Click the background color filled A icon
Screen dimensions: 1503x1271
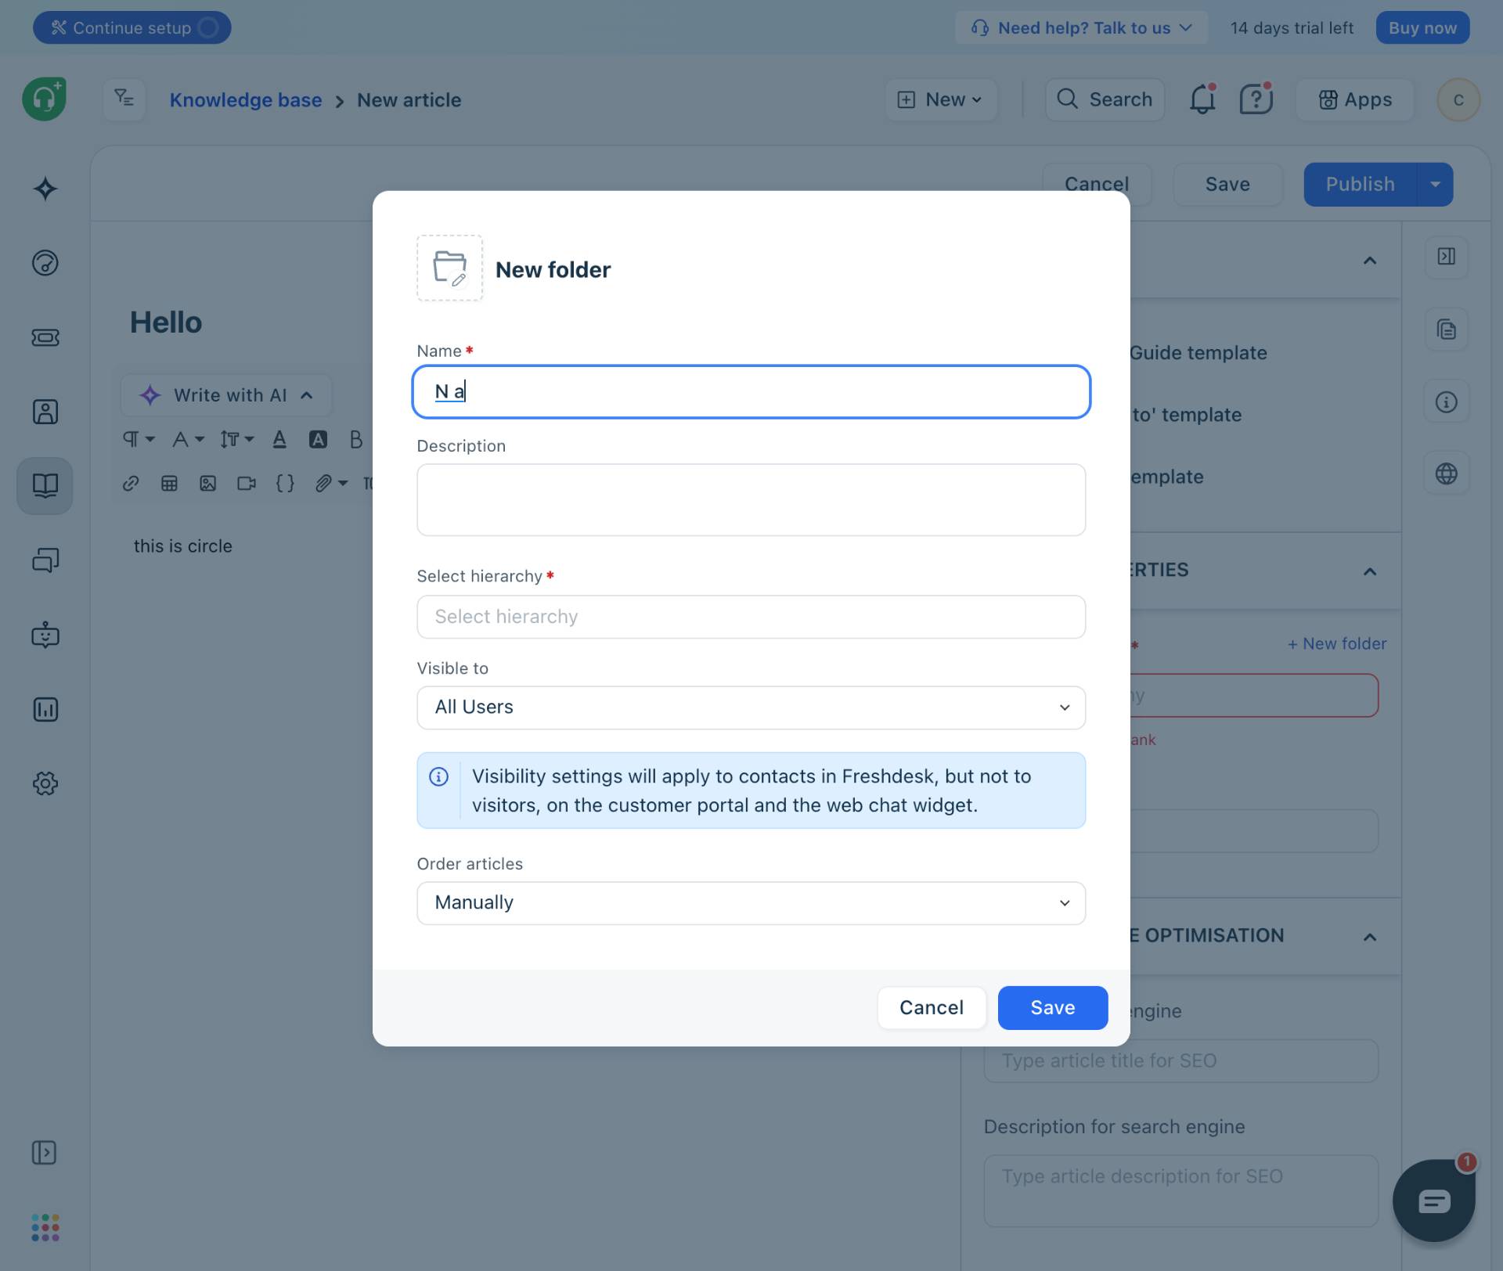tap(318, 439)
